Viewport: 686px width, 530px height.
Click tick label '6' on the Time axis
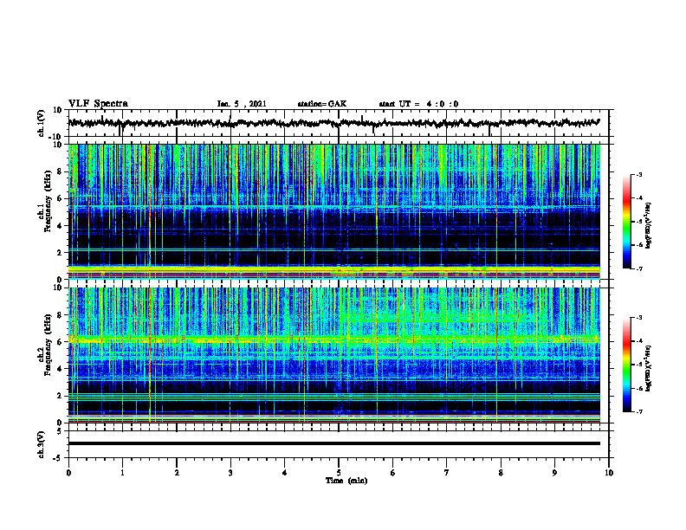point(393,473)
